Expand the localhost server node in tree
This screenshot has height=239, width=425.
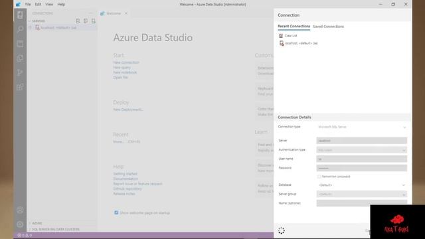[x=31, y=28]
